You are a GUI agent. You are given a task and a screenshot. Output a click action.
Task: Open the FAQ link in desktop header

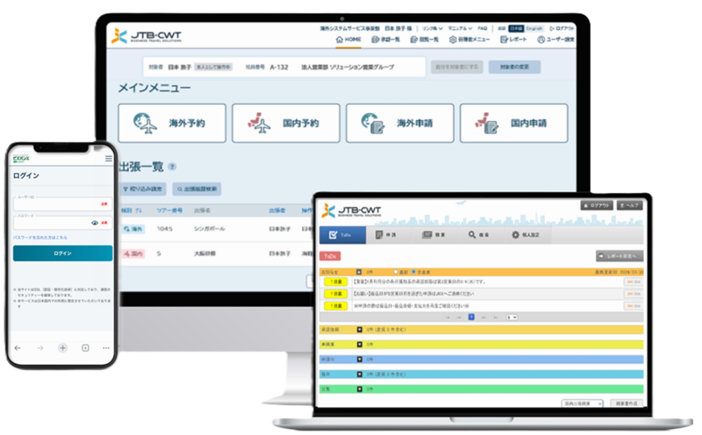[x=482, y=28]
